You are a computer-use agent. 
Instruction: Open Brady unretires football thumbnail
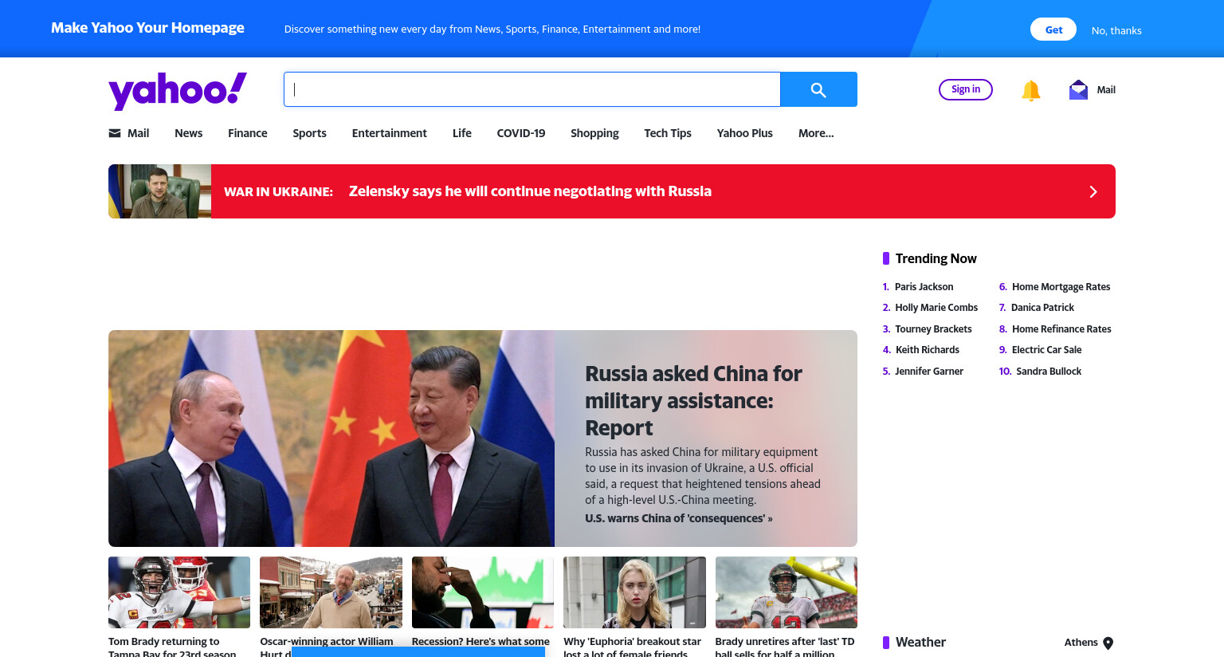[787, 592]
